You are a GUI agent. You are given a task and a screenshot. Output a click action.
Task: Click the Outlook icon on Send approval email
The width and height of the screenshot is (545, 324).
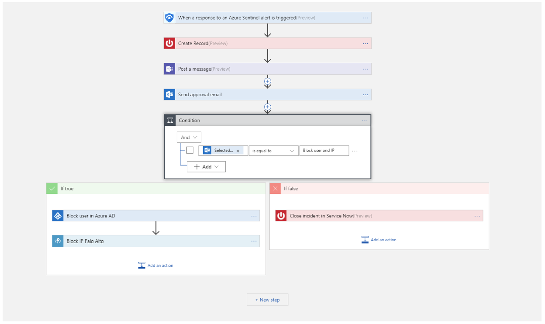(169, 94)
